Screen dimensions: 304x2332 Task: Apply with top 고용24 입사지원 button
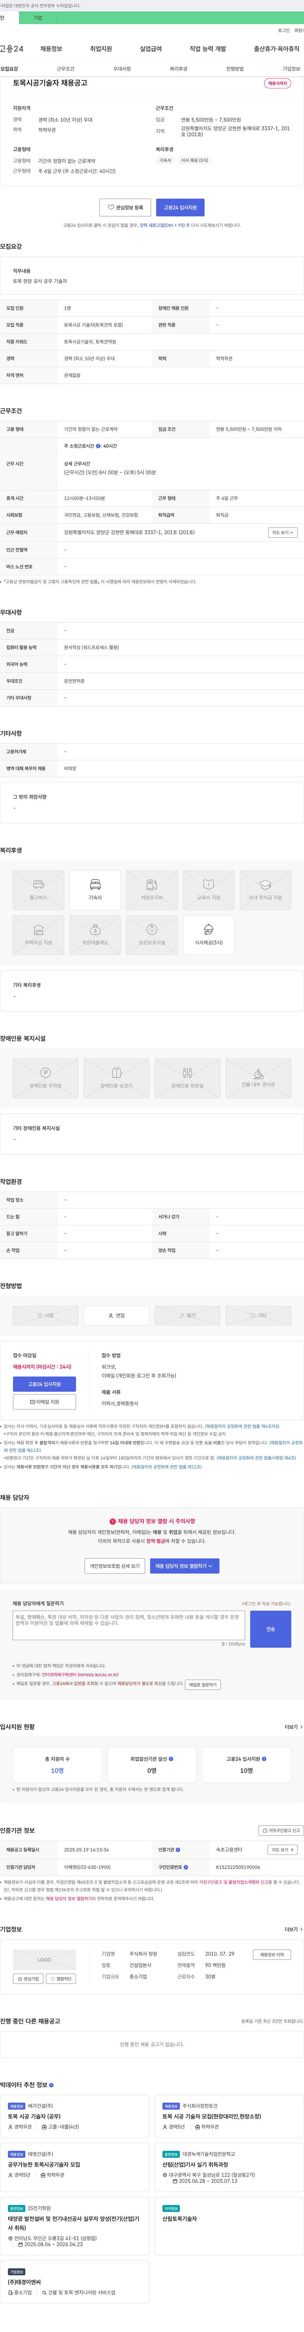pyautogui.click(x=180, y=207)
